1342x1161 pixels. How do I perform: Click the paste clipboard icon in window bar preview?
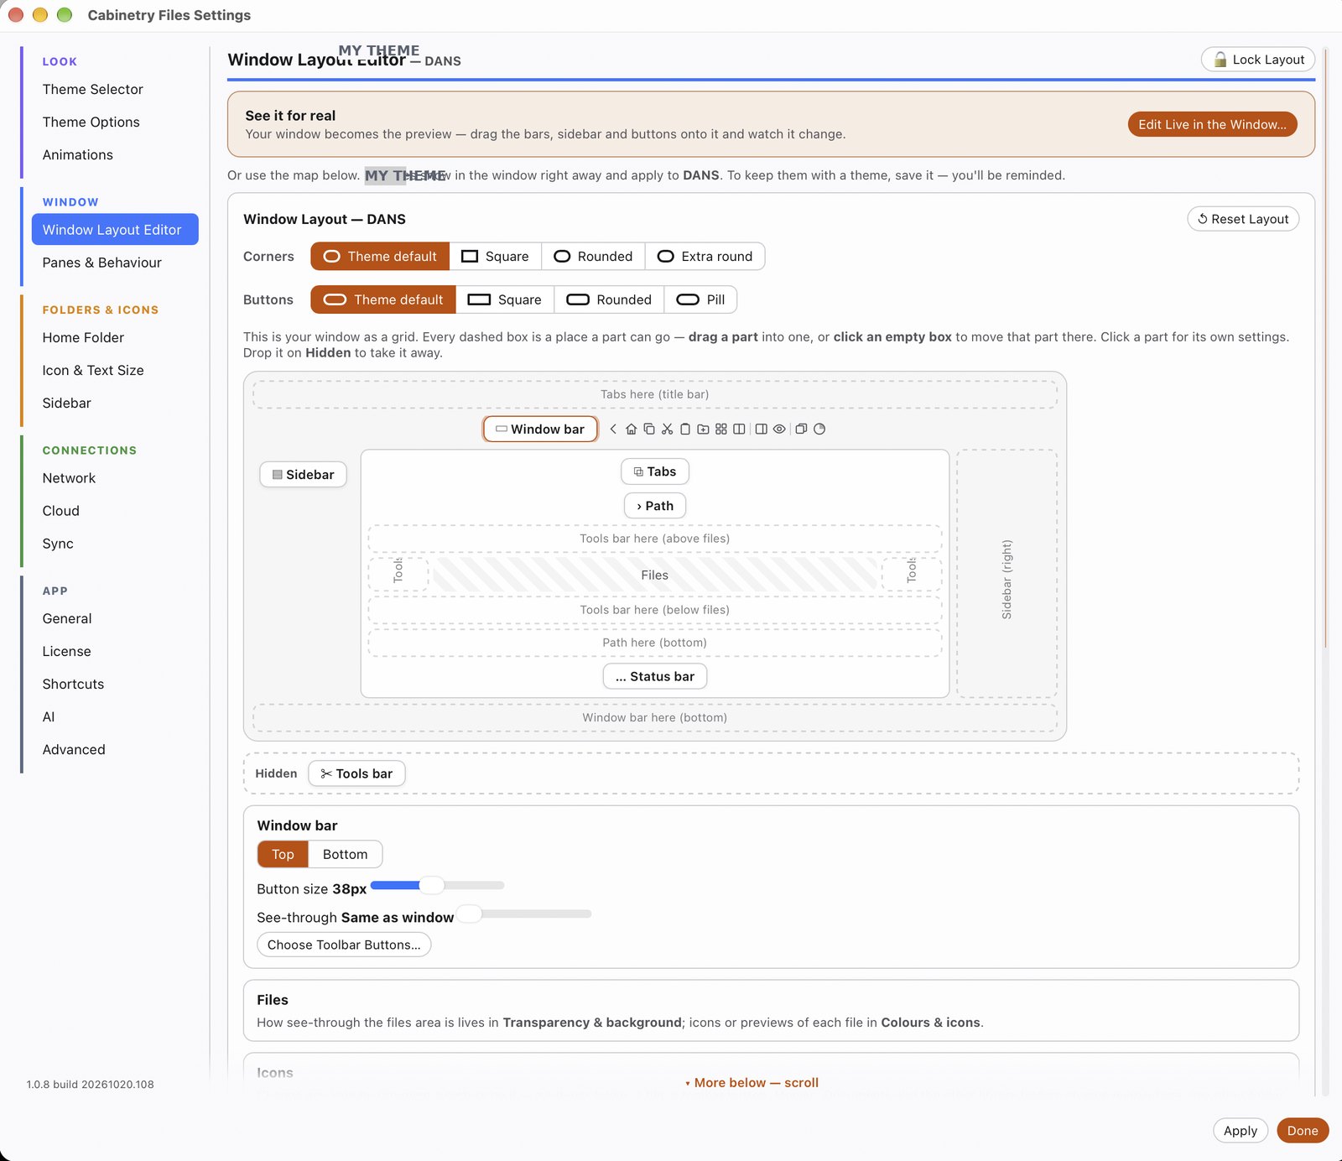685,429
